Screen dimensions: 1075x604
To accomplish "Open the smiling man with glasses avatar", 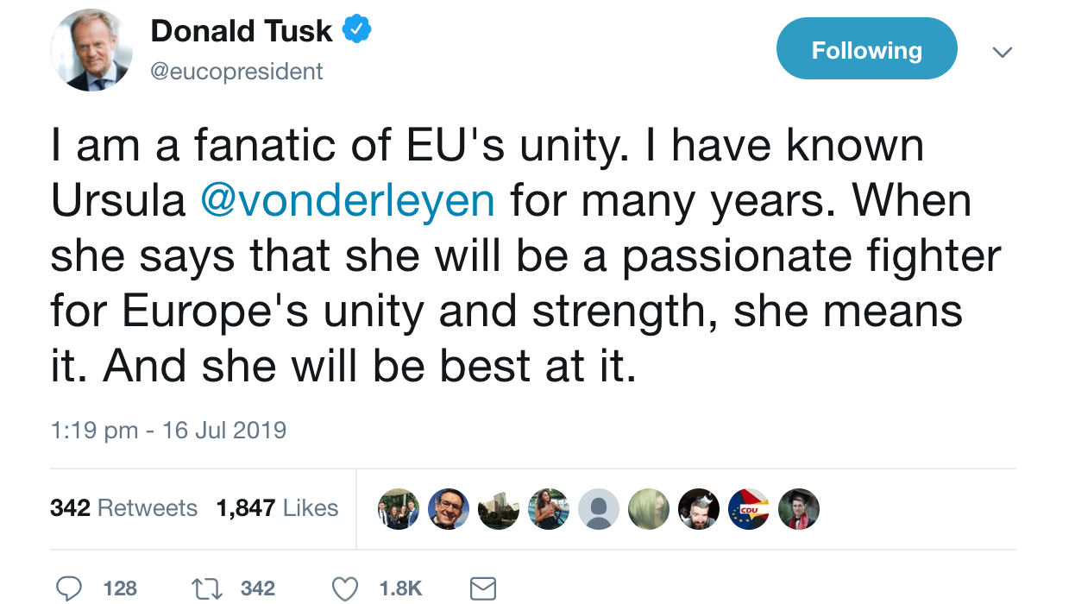I will click(449, 509).
